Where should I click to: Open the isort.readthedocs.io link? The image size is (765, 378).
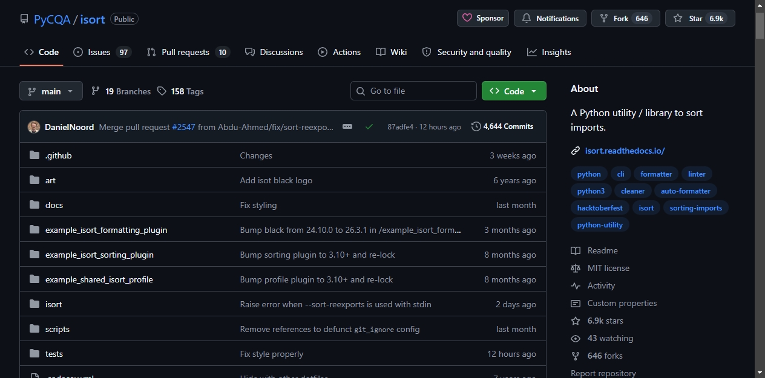click(625, 151)
